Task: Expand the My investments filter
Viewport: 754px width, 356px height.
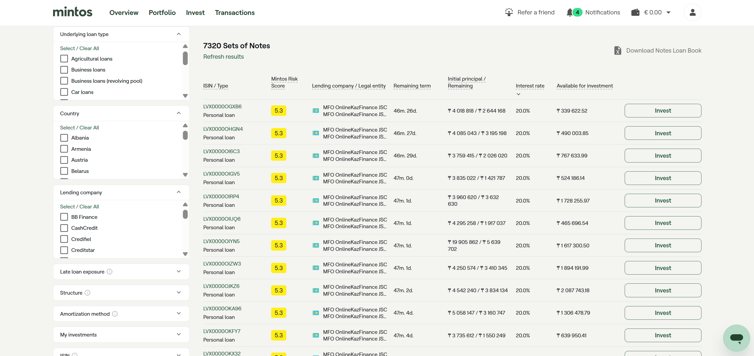Action: (179, 335)
